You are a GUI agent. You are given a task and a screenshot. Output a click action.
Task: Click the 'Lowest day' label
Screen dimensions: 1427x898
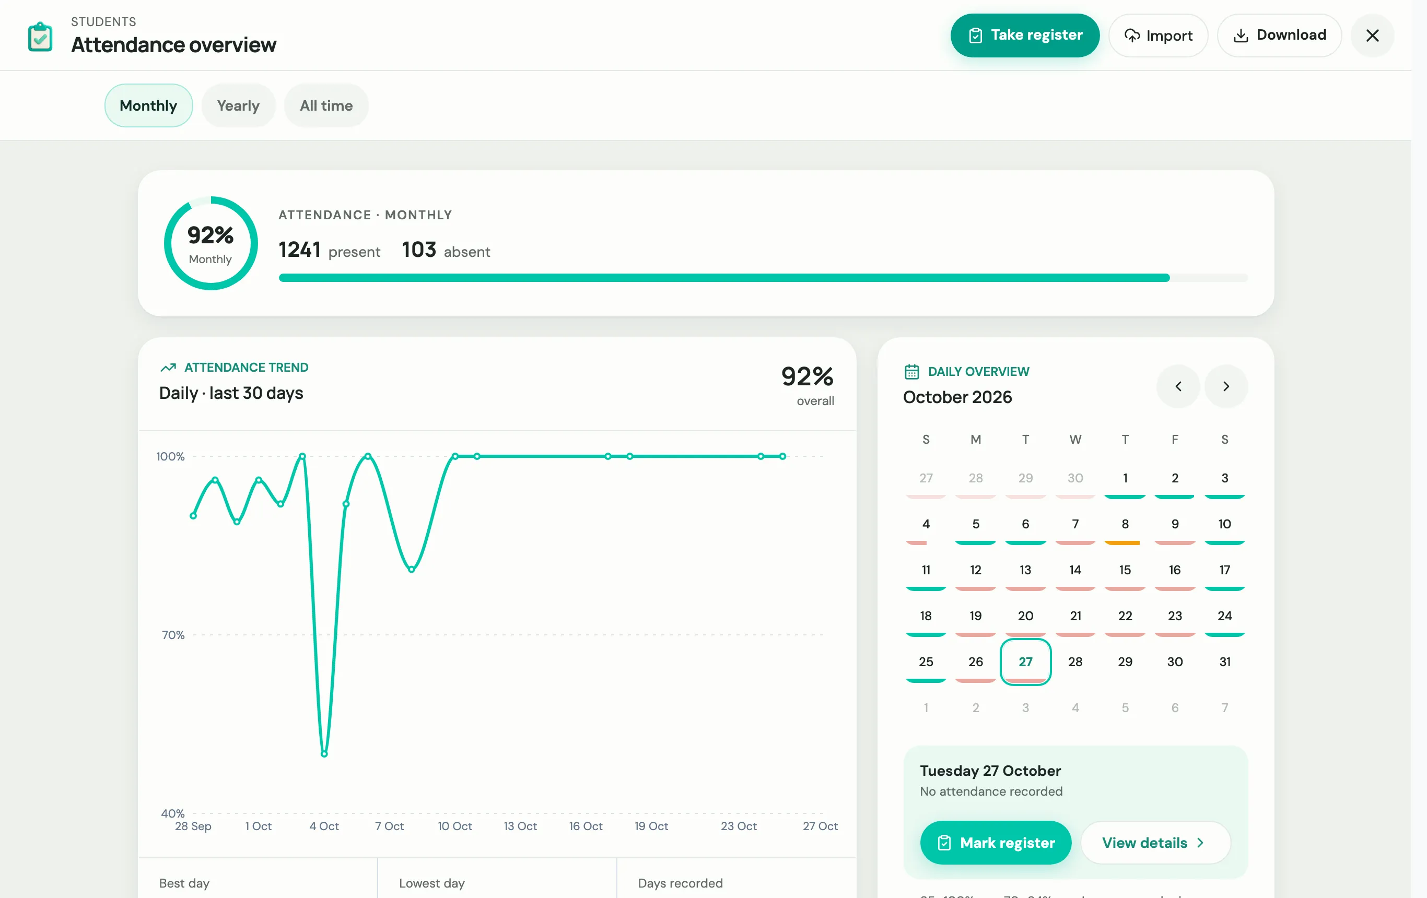[x=431, y=883]
